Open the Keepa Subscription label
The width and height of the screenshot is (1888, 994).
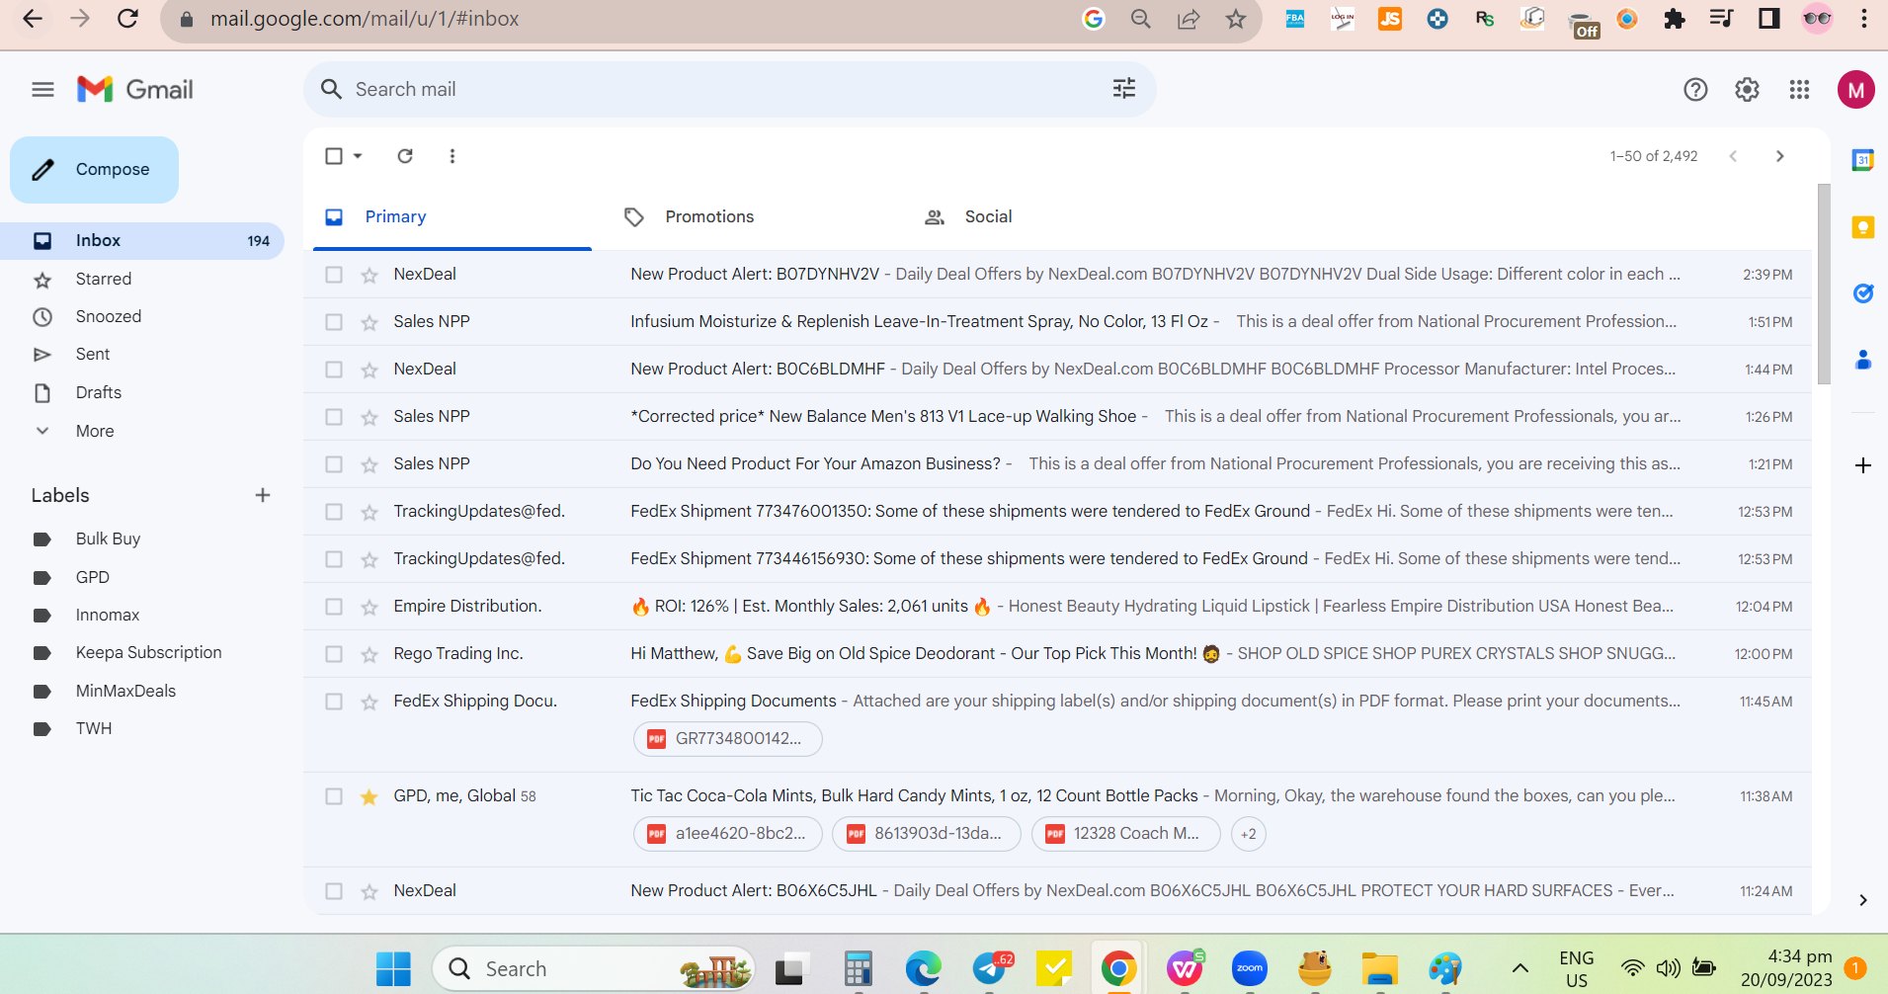[148, 652]
